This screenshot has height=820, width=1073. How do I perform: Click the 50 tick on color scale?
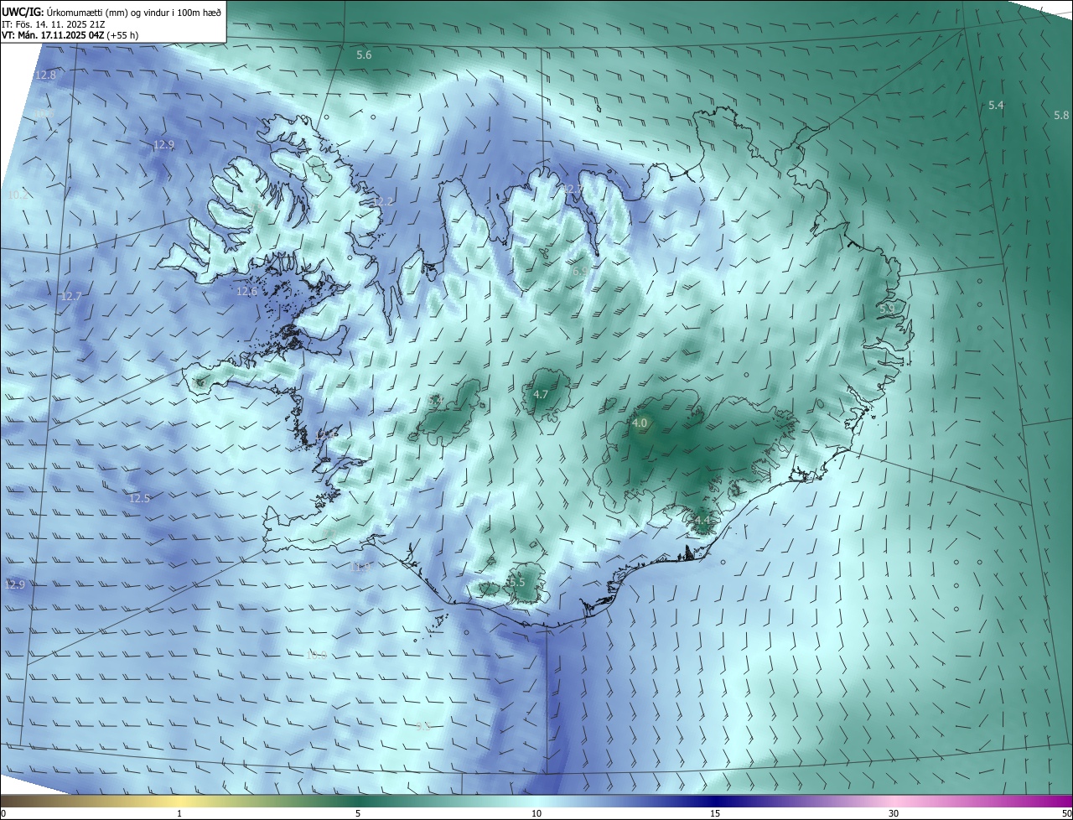pos(1065,813)
